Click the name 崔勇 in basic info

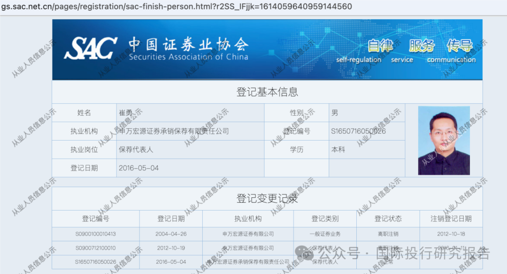click(125, 112)
